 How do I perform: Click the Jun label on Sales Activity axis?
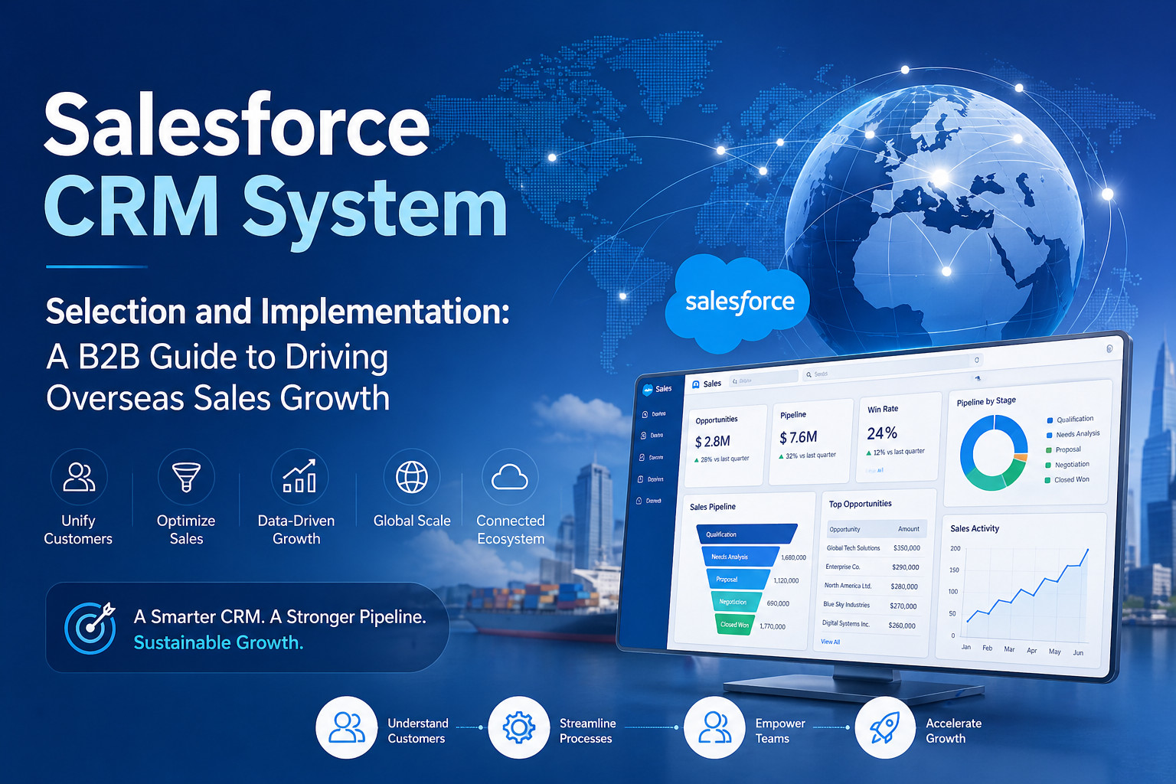tap(1078, 653)
